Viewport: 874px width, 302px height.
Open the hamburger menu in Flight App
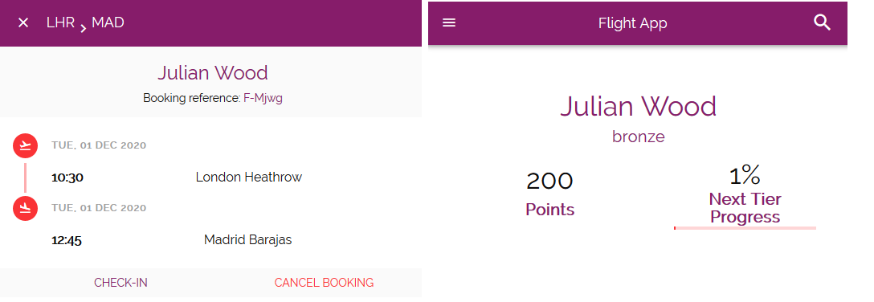pyautogui.click(x=449, y=22)
